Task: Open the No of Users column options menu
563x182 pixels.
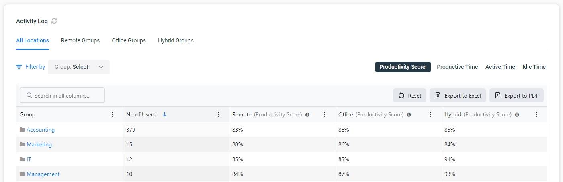Action: coord(218,114)
